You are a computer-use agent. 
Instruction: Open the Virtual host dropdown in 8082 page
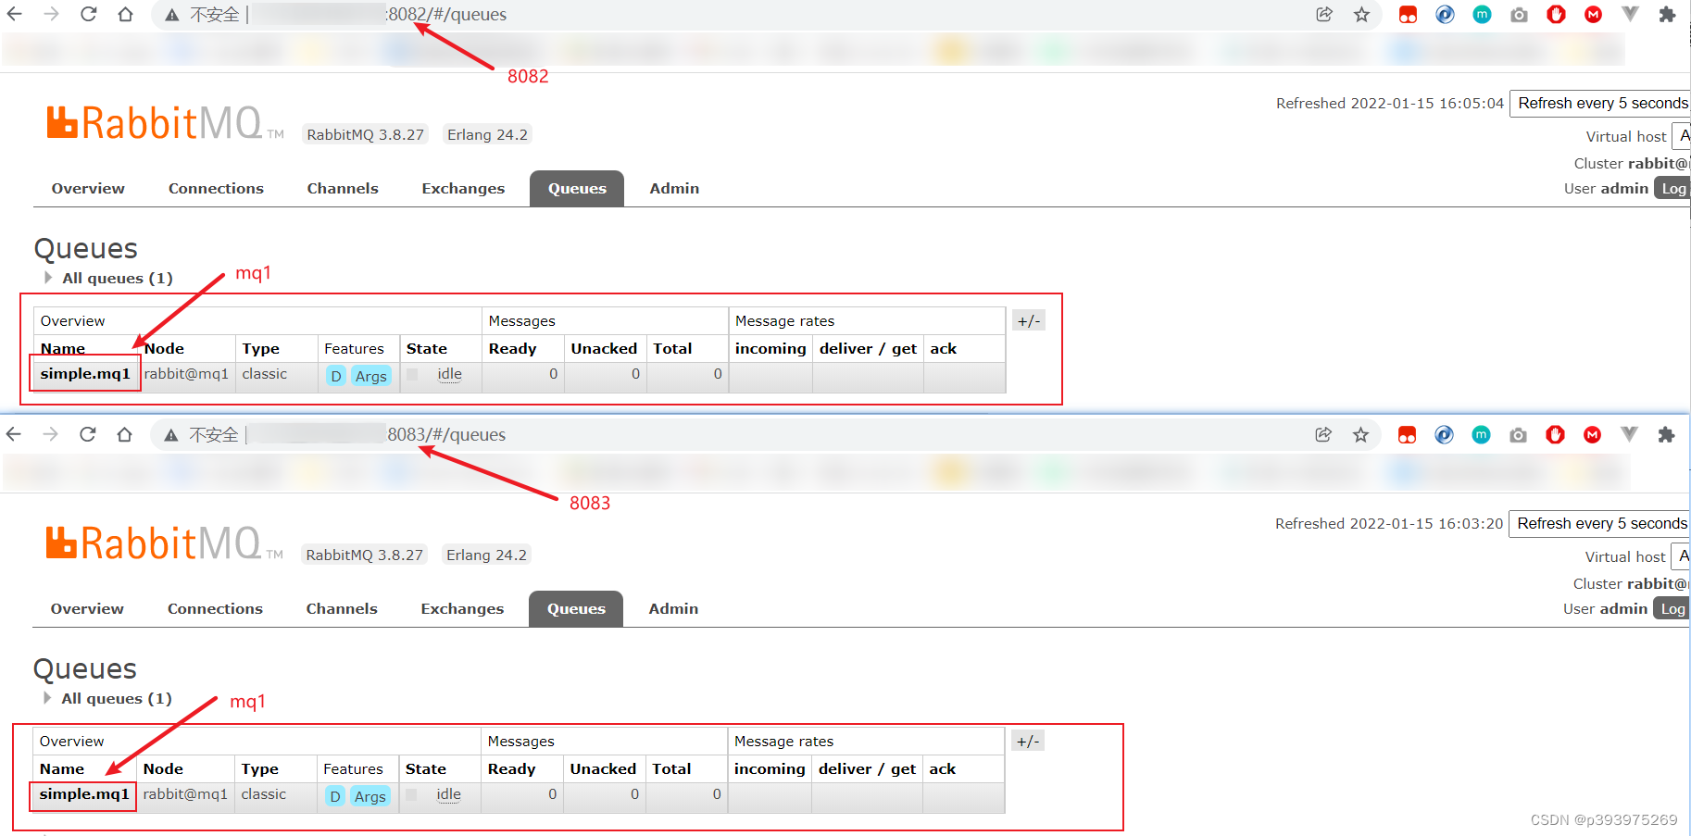(1681, 136)
